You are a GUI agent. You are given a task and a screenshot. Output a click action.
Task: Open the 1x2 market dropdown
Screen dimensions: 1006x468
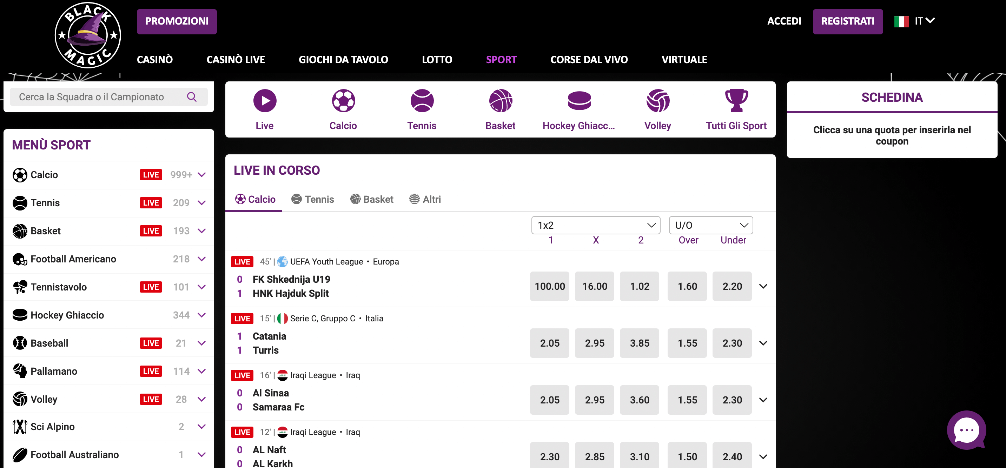tap(596, 225)
